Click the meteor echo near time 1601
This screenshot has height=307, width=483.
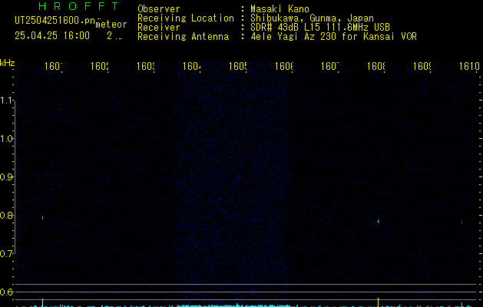coord(42,217)
